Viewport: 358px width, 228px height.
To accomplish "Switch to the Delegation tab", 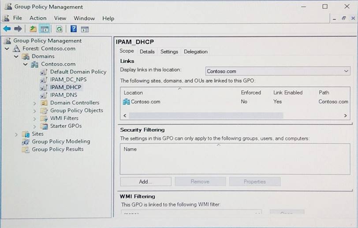I will click(x=195, y=51).
